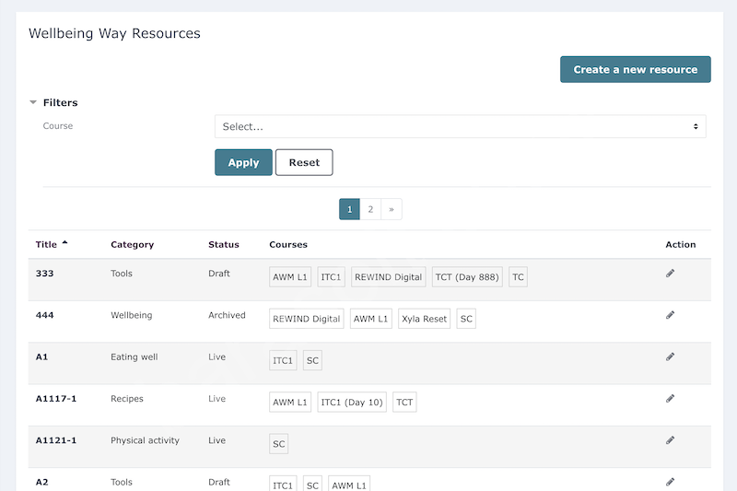The width and height of the screenshot is (737, 491).
Task: Click the SC tag in row A1121-1
Action: 279,444
